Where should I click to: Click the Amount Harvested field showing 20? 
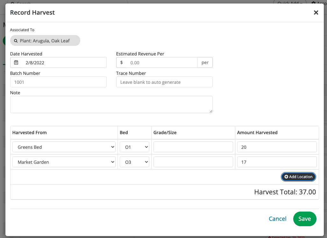(277, 147)
